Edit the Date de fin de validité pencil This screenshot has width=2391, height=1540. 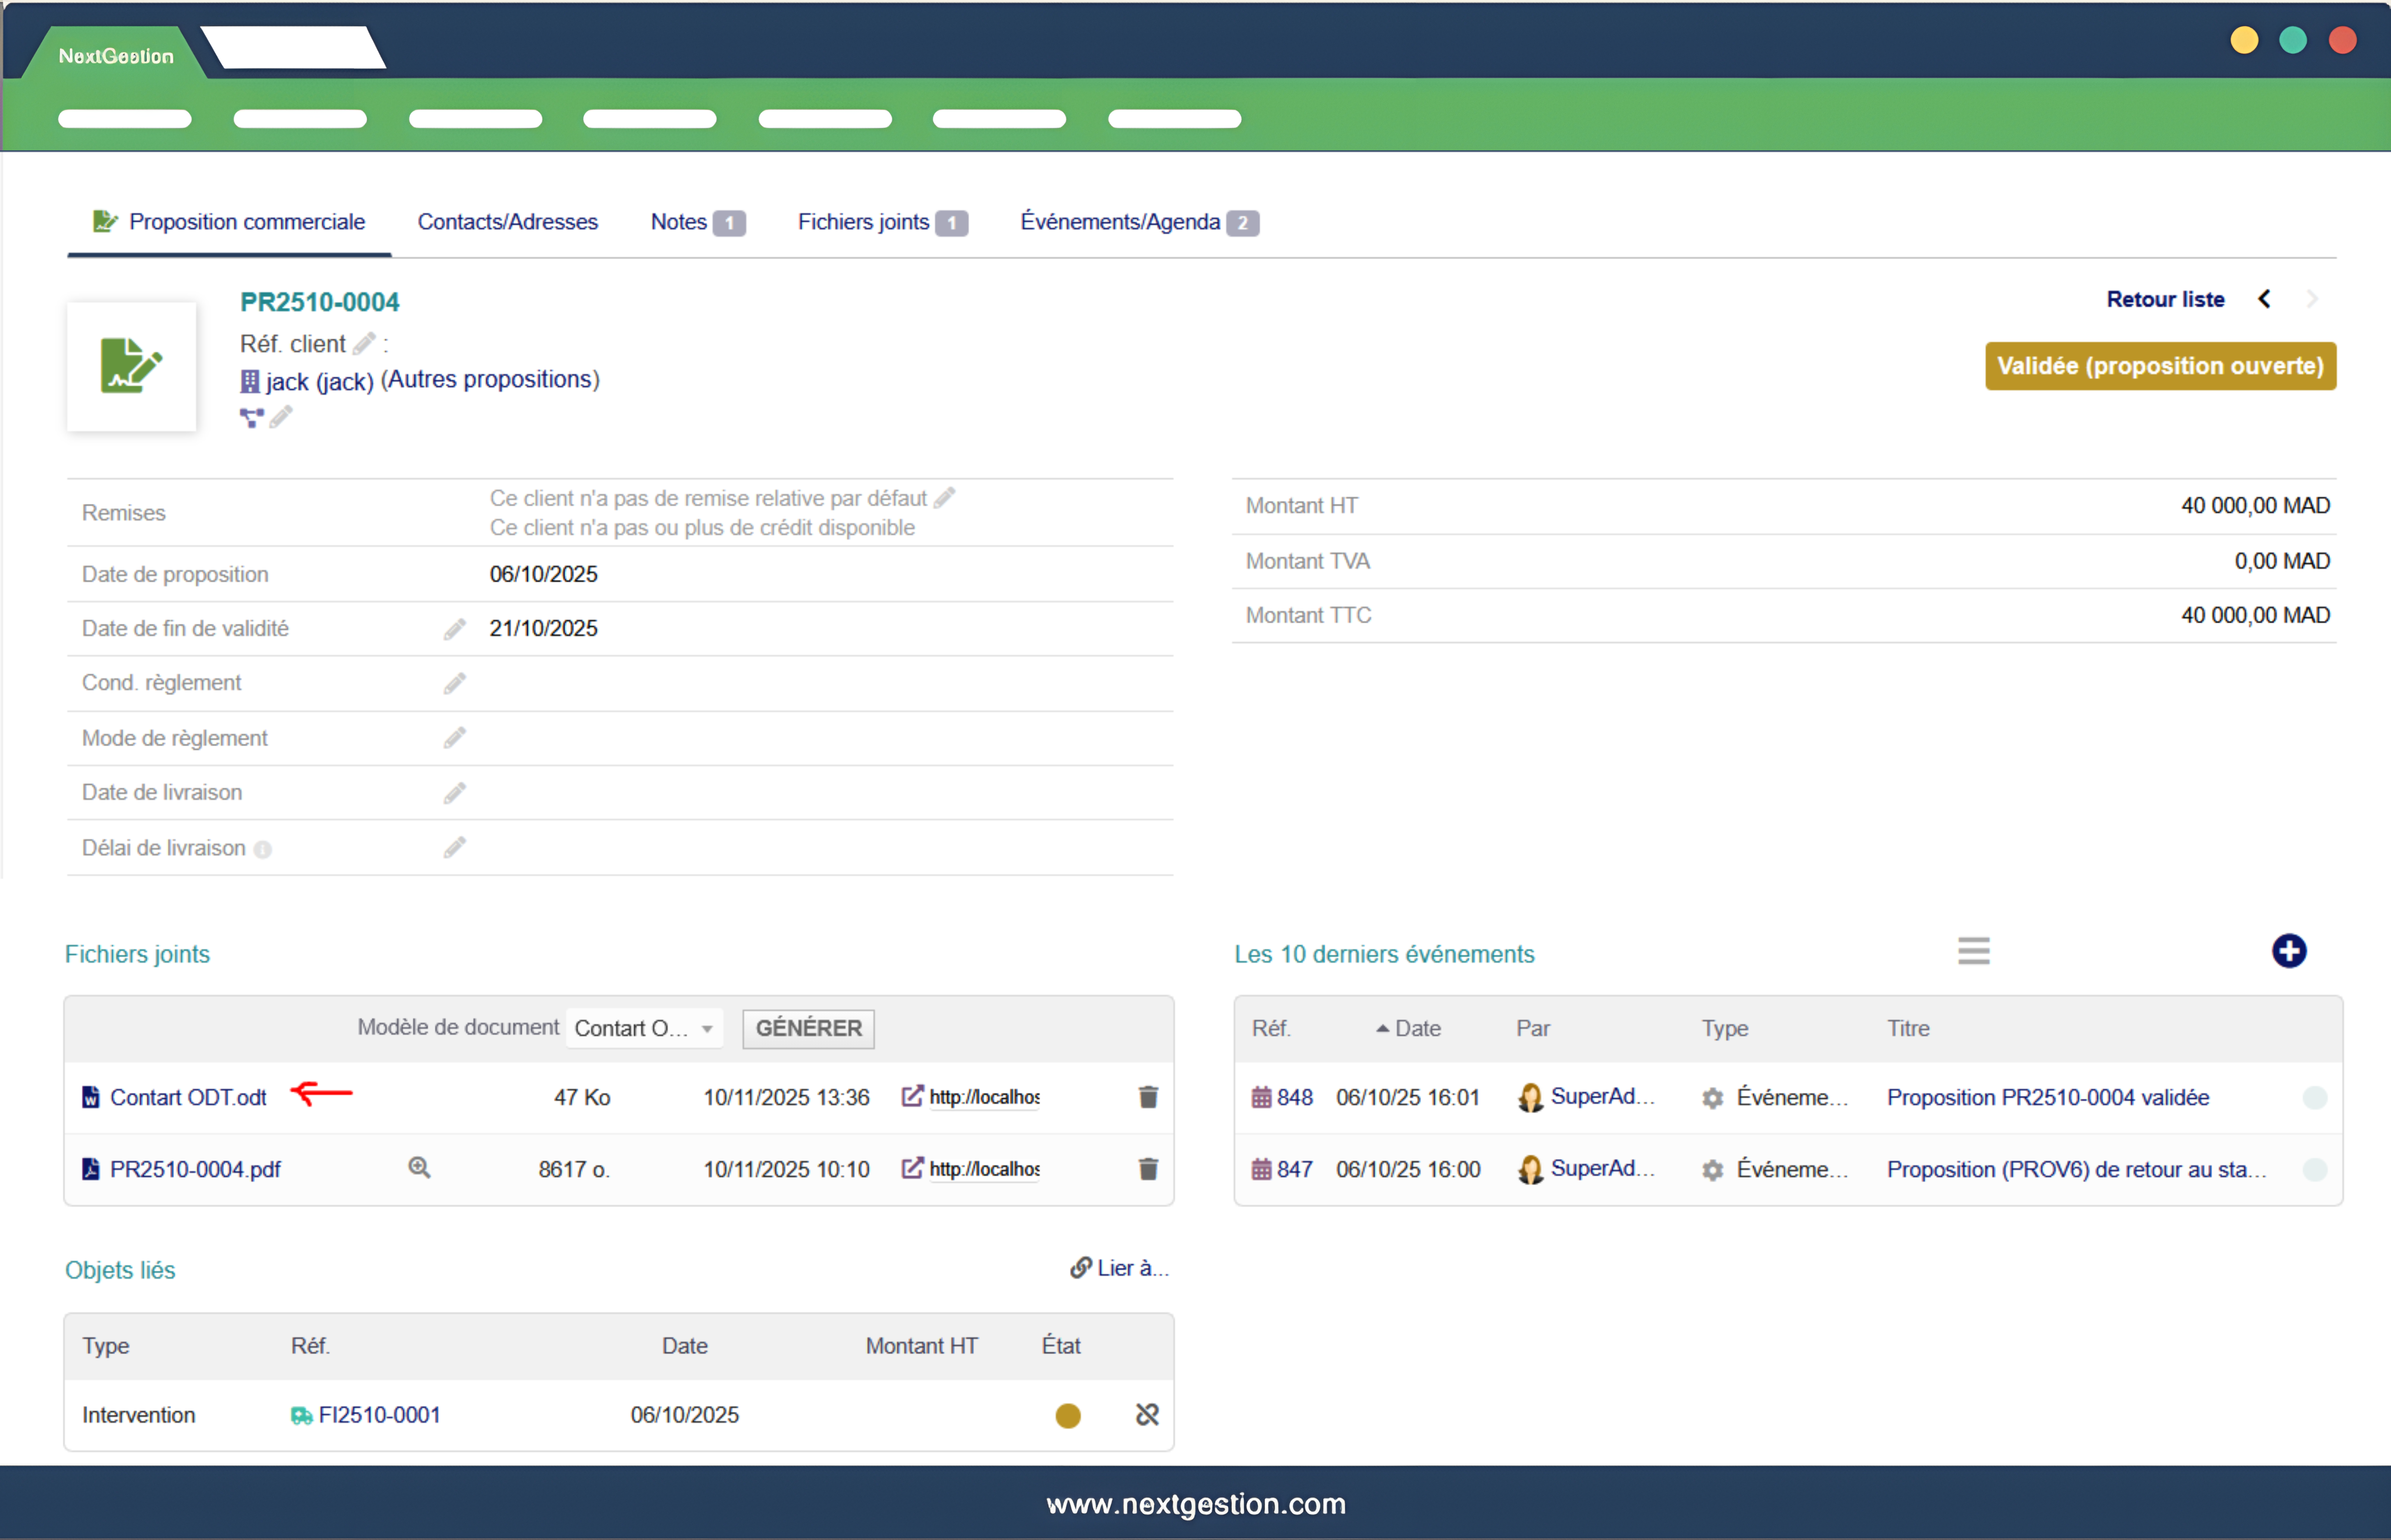point(454,629)
